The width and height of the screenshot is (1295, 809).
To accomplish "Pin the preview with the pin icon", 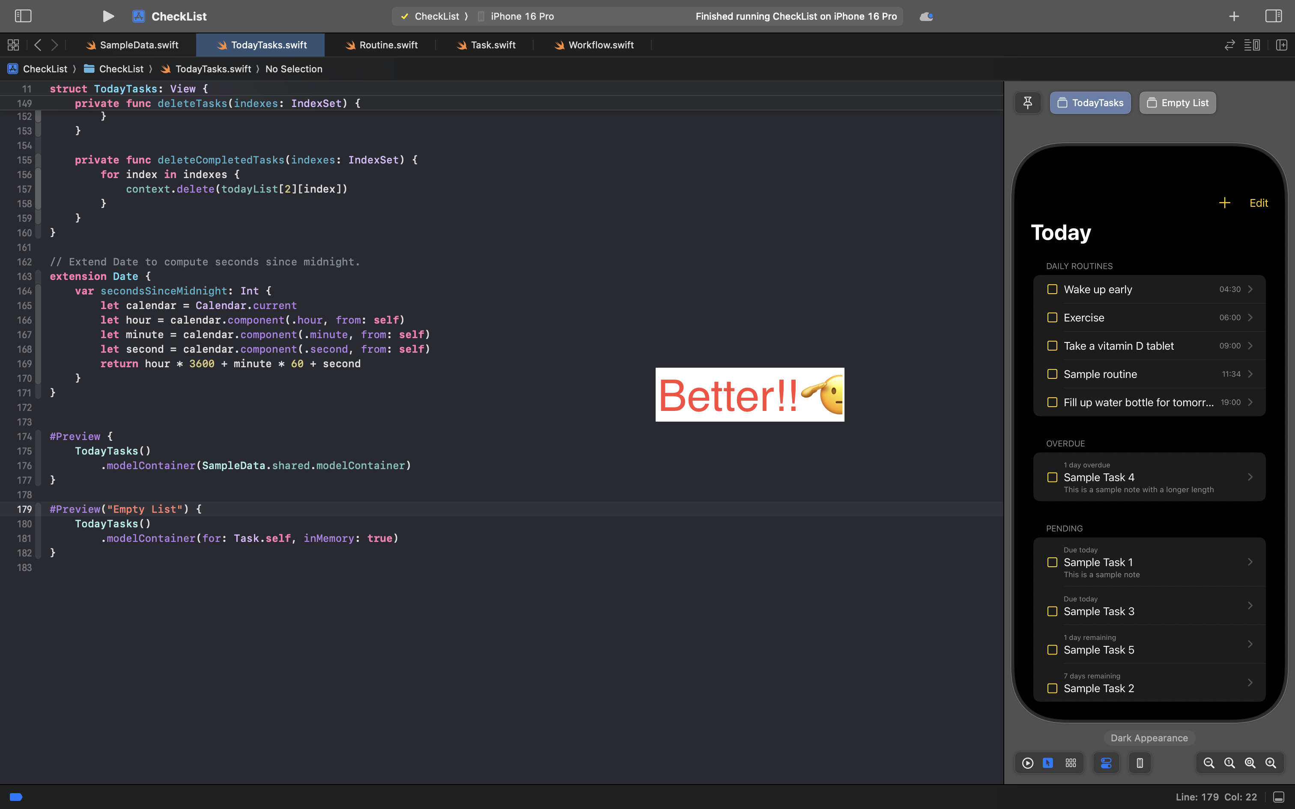I will tap(1027, 103).
